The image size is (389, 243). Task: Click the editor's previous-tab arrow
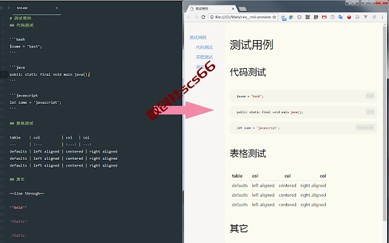coord(2,8)
